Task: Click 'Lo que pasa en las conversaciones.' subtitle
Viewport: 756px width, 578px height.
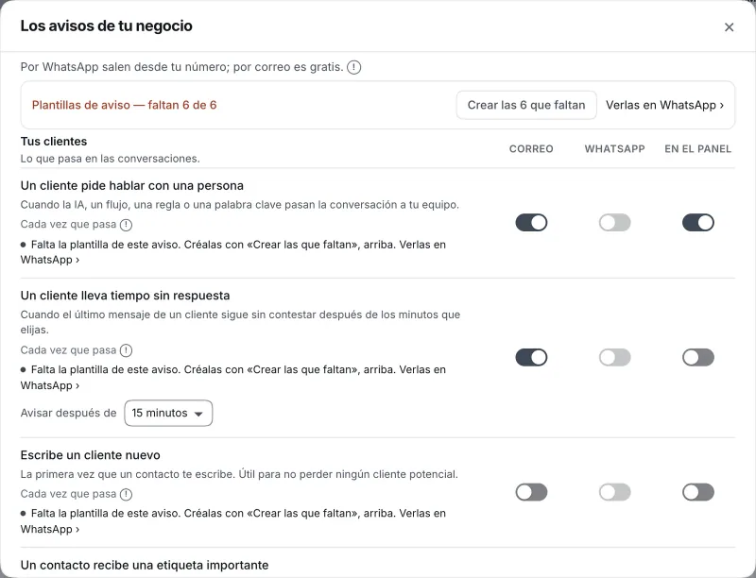Action: [110, 159]
